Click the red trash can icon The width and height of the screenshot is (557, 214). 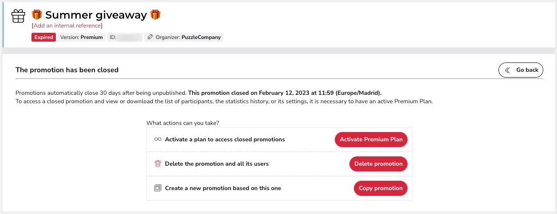(x=157, y=163)
